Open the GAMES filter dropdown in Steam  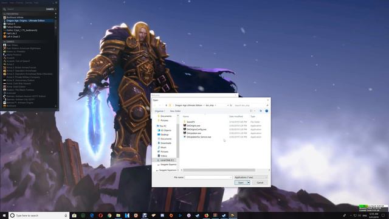pyautogui.click(x=50, y=9)
